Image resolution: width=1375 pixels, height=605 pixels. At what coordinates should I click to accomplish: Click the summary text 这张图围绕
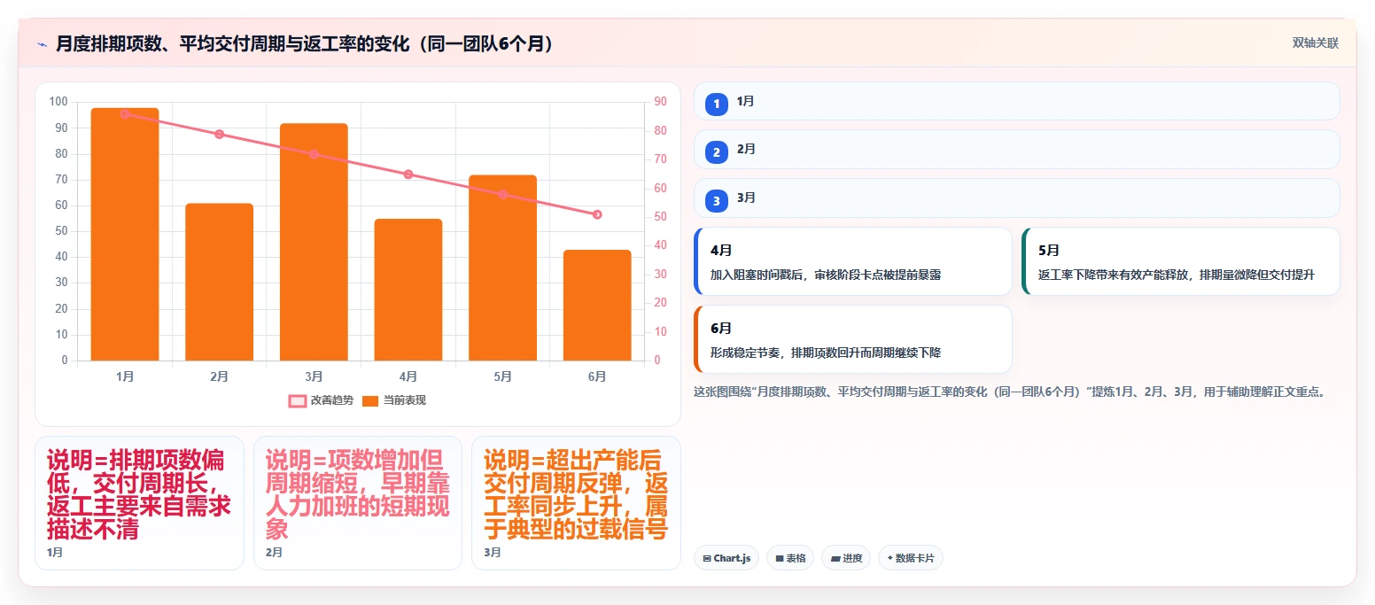(x=1008, y=392)
